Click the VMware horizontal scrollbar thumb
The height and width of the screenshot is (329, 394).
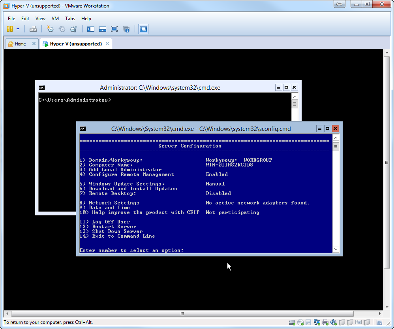[182, 314]
